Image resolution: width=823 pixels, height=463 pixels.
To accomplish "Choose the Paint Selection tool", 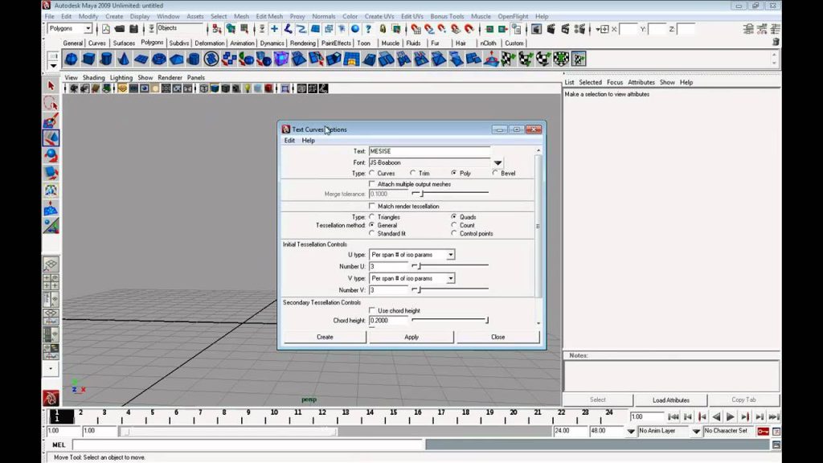I will (51, 121).
